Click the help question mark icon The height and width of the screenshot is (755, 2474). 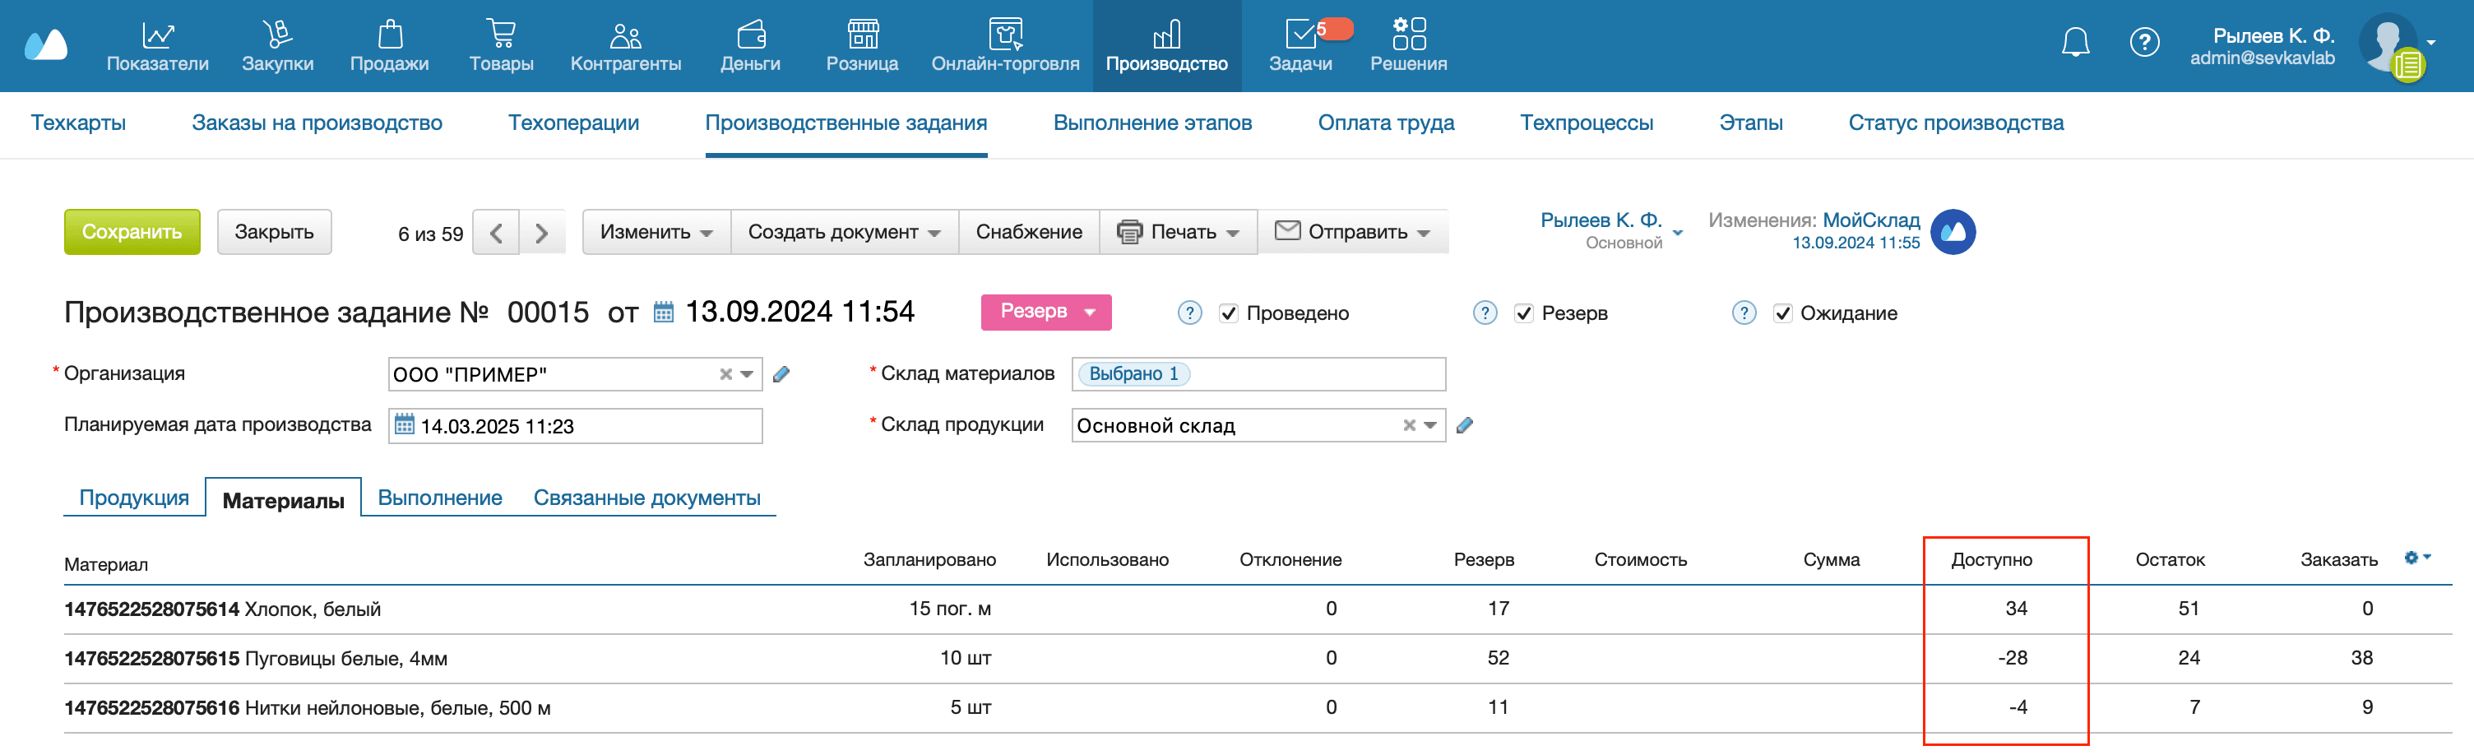pos(2146,42)
